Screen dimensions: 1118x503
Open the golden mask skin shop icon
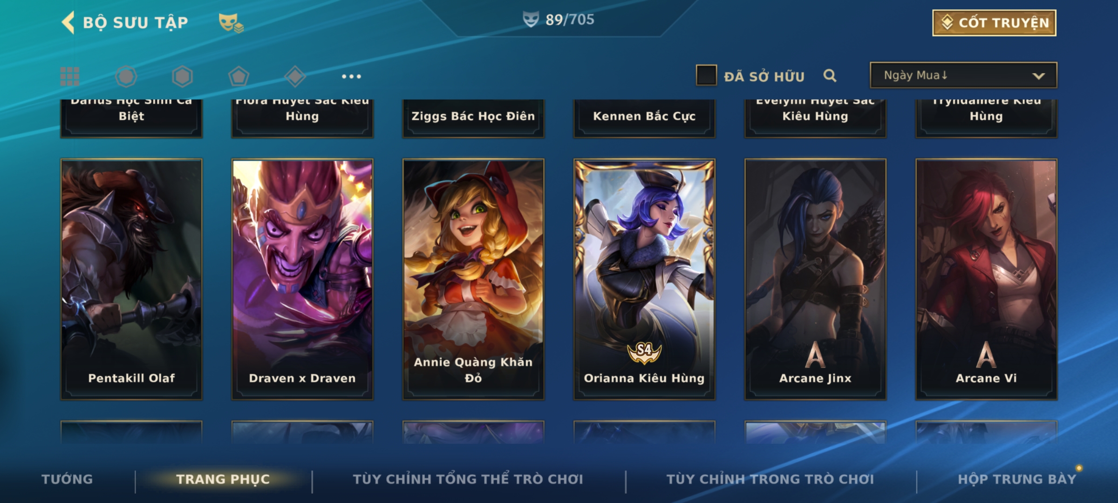coord(231,22)
